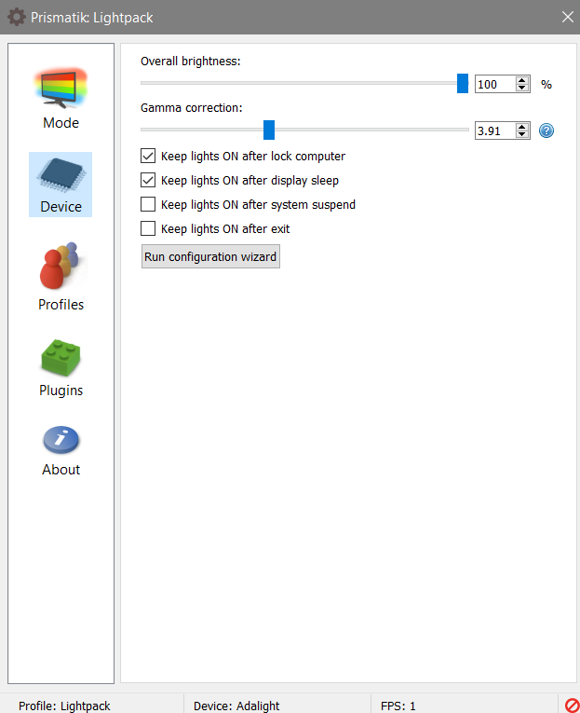This screenshot has width=580, height=713.
Task: Run the configuration wizard
Action: (x=210, y=256)
